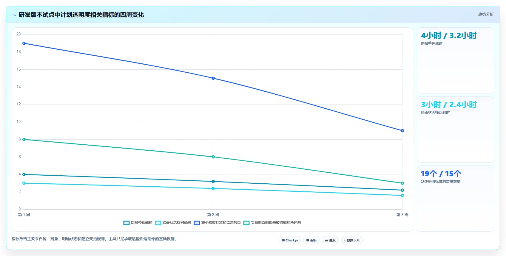Viewport: 506px width, 256px height.
Task: Toggle 跨表状态核对耗时 legend entry under chart
Action: pyautogui.click(x=173, y=223)
